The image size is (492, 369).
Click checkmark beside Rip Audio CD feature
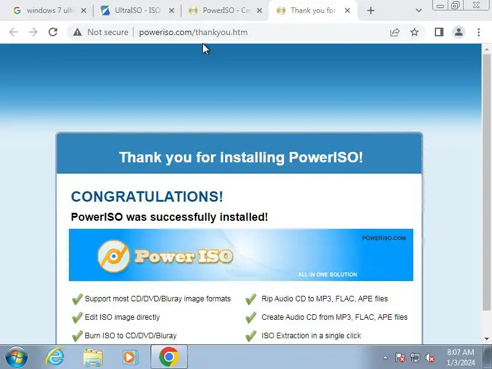(x=251, y=299)
